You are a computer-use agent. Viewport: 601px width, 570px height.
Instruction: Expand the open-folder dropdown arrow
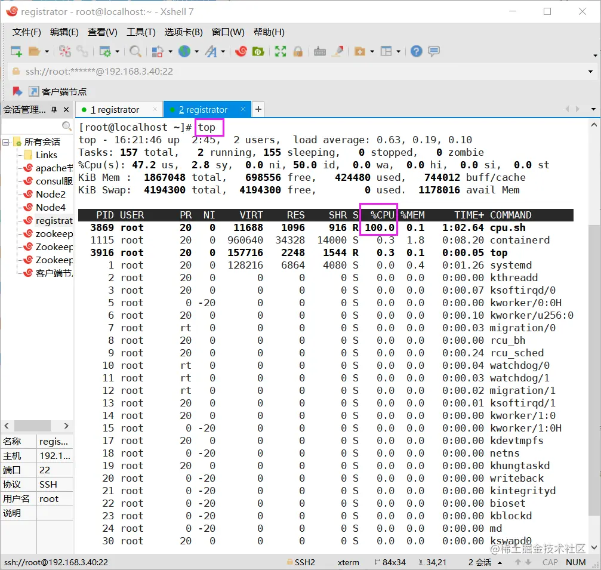47,51
